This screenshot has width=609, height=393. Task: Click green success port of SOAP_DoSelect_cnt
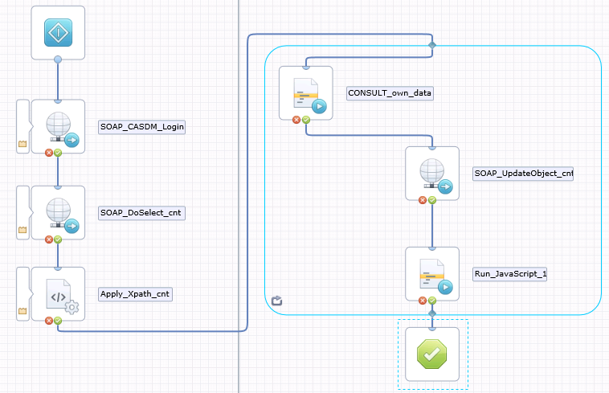point(58,239)
